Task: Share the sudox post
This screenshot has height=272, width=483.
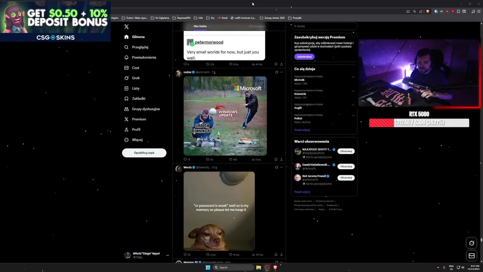Action: [281, 159]
